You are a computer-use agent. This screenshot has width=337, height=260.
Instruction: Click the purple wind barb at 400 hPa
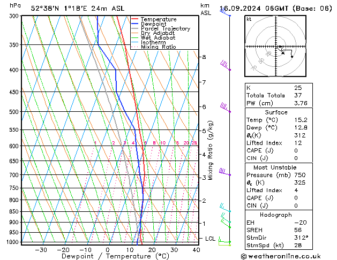click(x=226, y=66)
